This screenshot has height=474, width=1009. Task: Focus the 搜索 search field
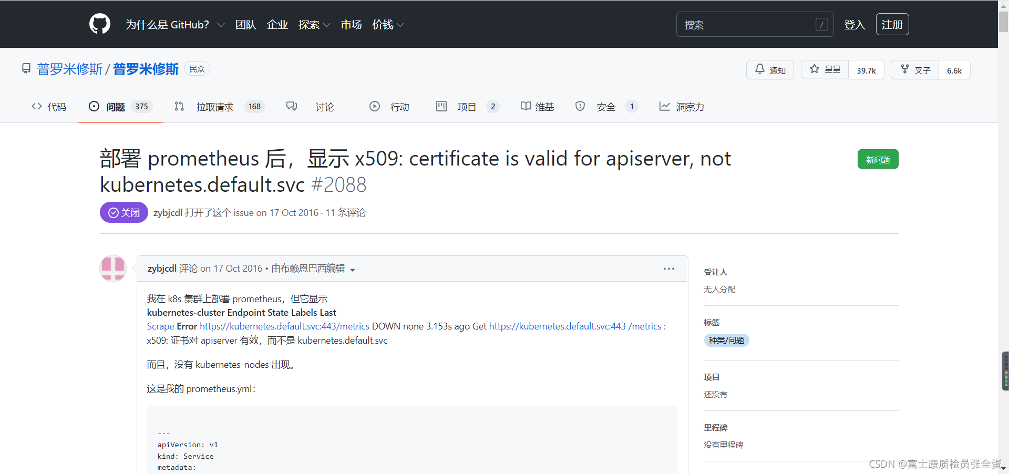click(x=755, y=24)
